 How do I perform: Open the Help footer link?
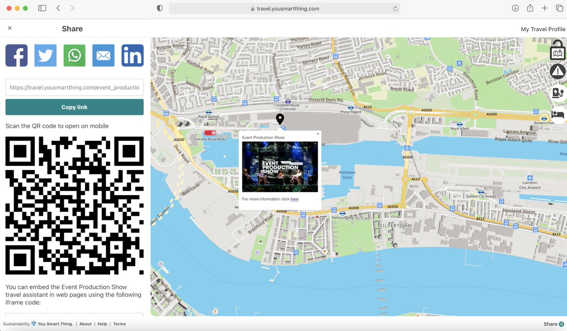pyautogui.click(x=103, y=324)
